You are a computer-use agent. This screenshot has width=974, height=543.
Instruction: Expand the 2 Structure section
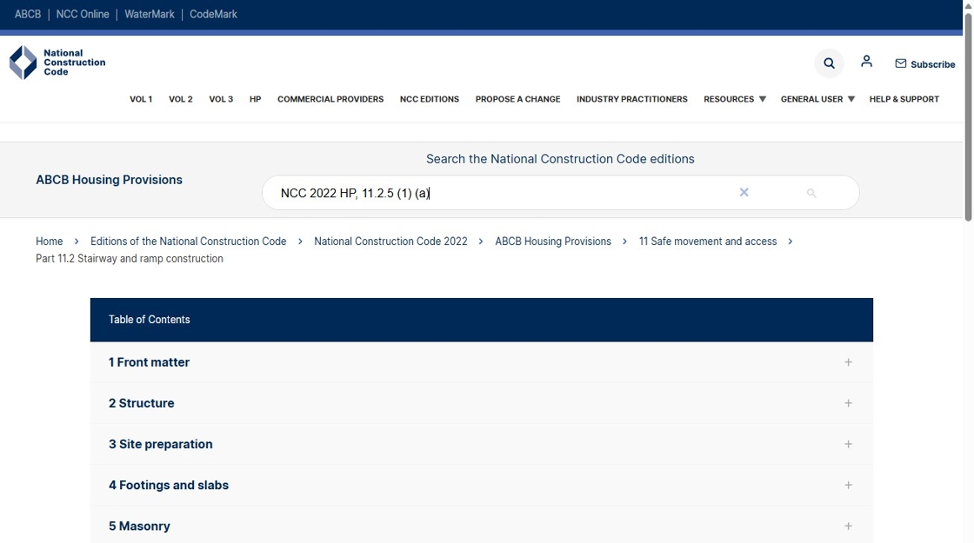(482, 403)
